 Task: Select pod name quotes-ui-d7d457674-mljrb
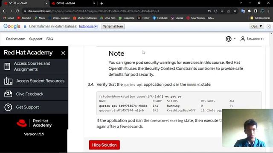(x=122, y=110)
